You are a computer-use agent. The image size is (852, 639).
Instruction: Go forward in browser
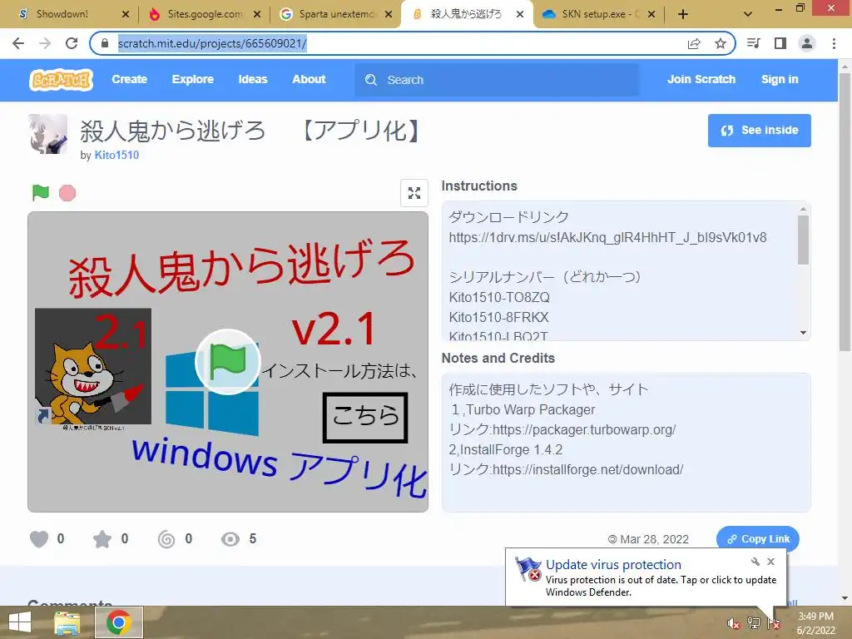45,43
